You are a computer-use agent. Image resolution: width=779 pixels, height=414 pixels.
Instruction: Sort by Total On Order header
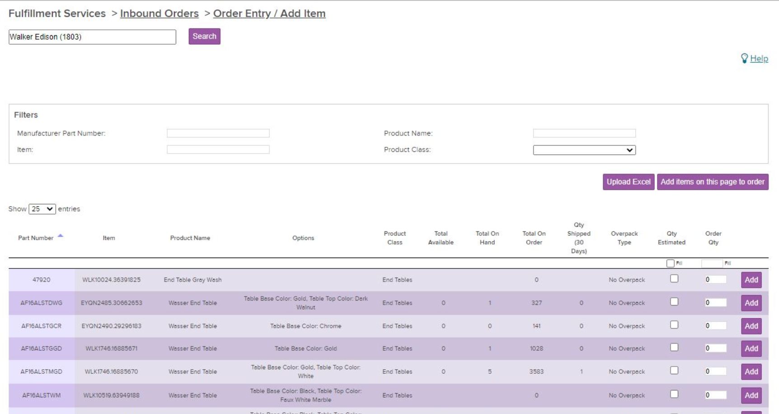[x=534, y=238]
